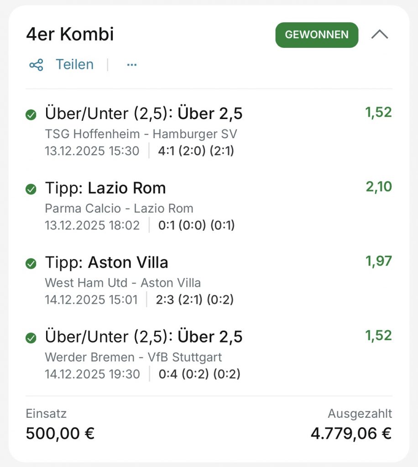Open Werder Bremen - VfB Stuttgart match
The width and height of the screenshot is (418, 467).
pos(133,357)
